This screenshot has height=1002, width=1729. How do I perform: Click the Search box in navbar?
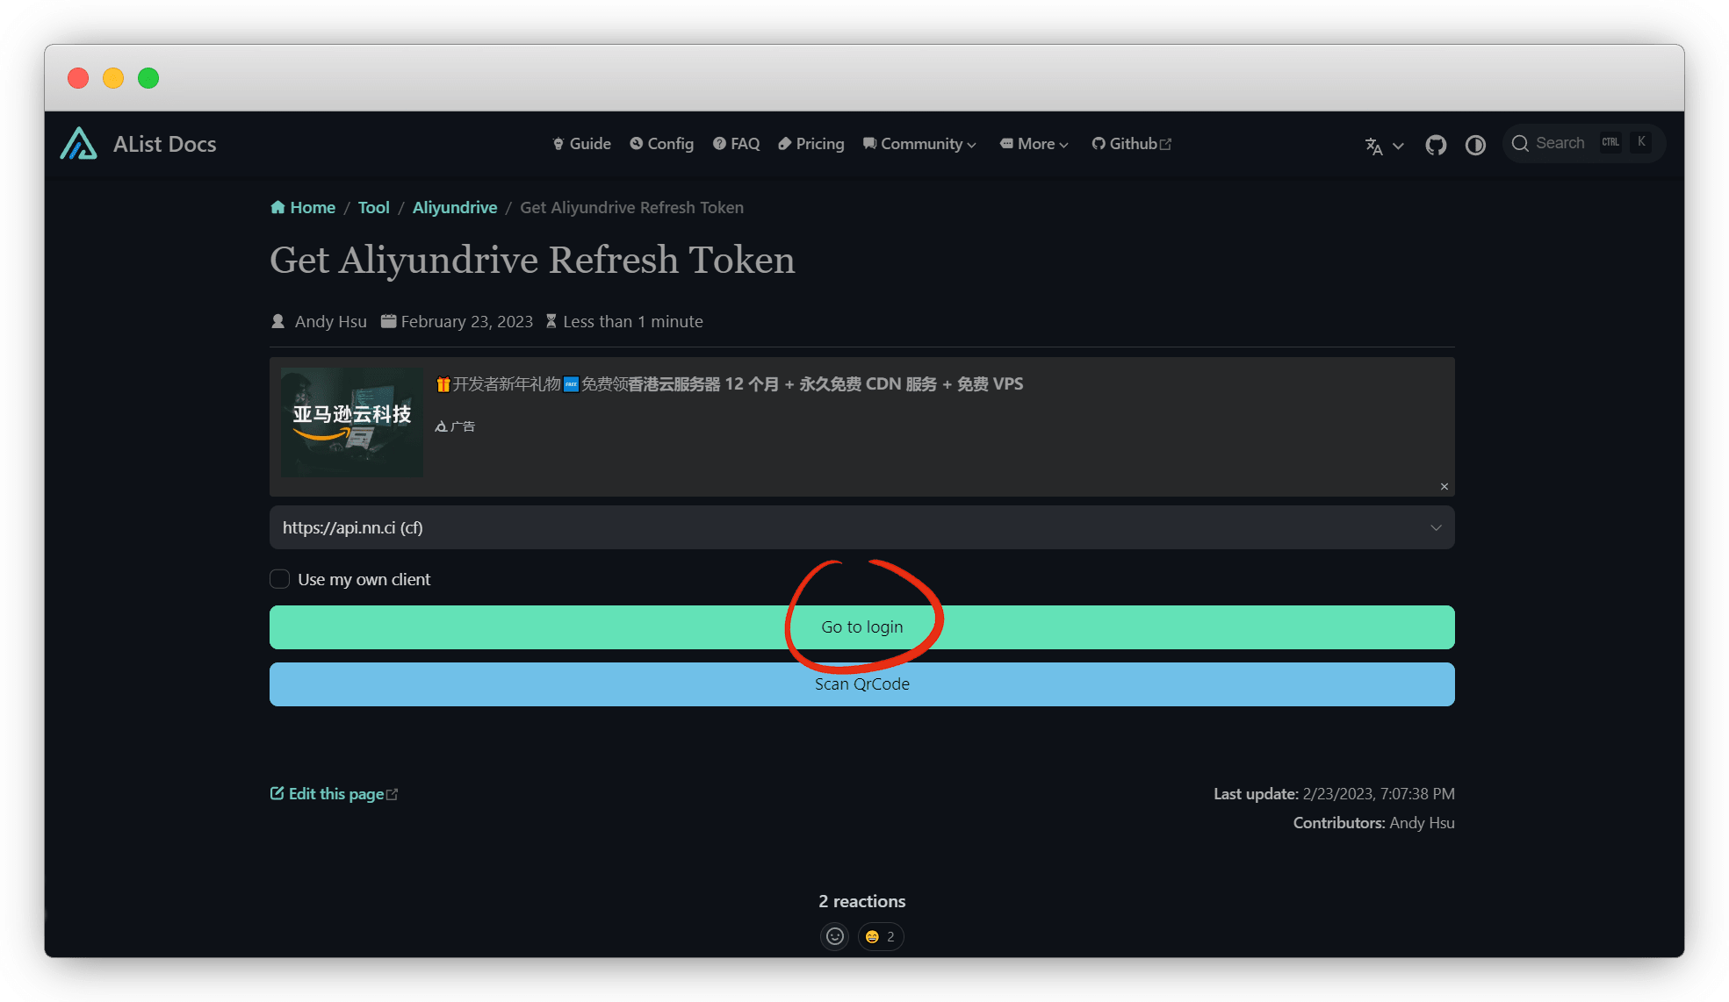(1582, 143)
